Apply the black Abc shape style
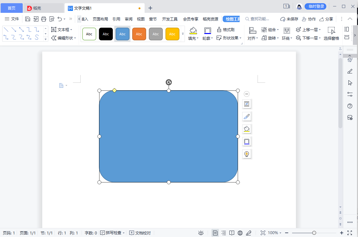The height and width of the screenshot is (237, 358). pyautogui.click(x=106, y=34)
